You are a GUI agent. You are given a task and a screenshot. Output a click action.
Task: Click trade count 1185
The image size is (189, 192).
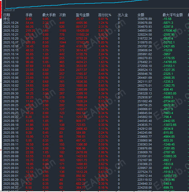(x=63, y=31)
